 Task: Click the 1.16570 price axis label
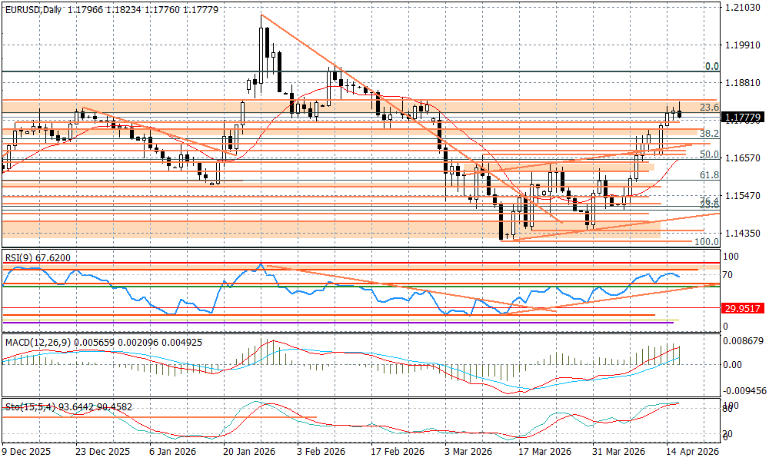[x=743, y=158]
